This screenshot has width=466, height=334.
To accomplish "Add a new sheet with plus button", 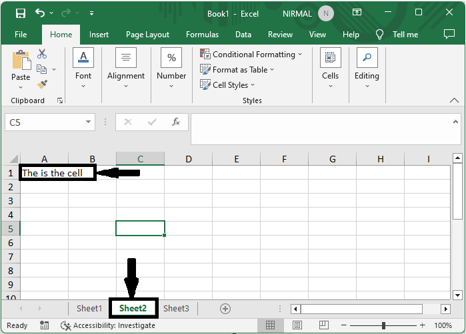I will click(225, 309).
